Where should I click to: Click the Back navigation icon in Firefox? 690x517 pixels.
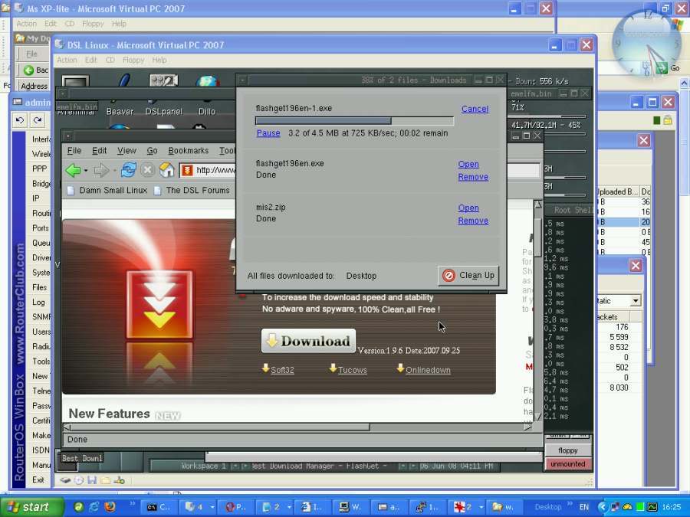pyautogui.click(x=73, y=170)
